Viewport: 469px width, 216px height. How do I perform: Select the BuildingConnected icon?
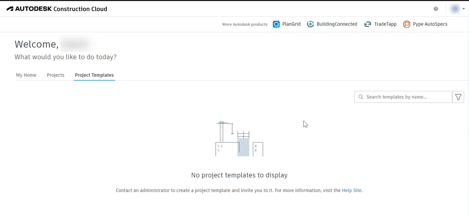[310, 24]
